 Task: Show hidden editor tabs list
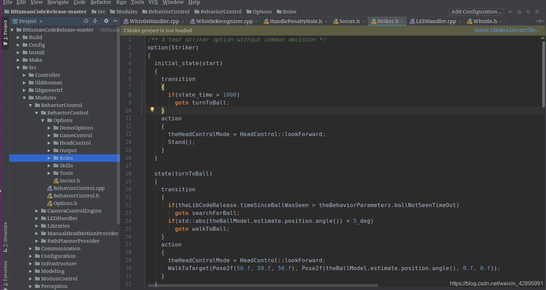click(540, 21)
